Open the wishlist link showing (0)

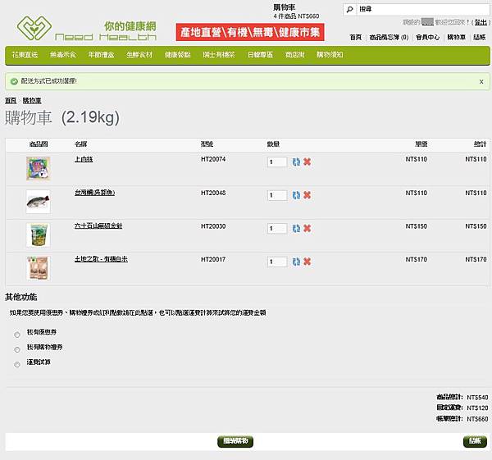(x=389, y=38)
